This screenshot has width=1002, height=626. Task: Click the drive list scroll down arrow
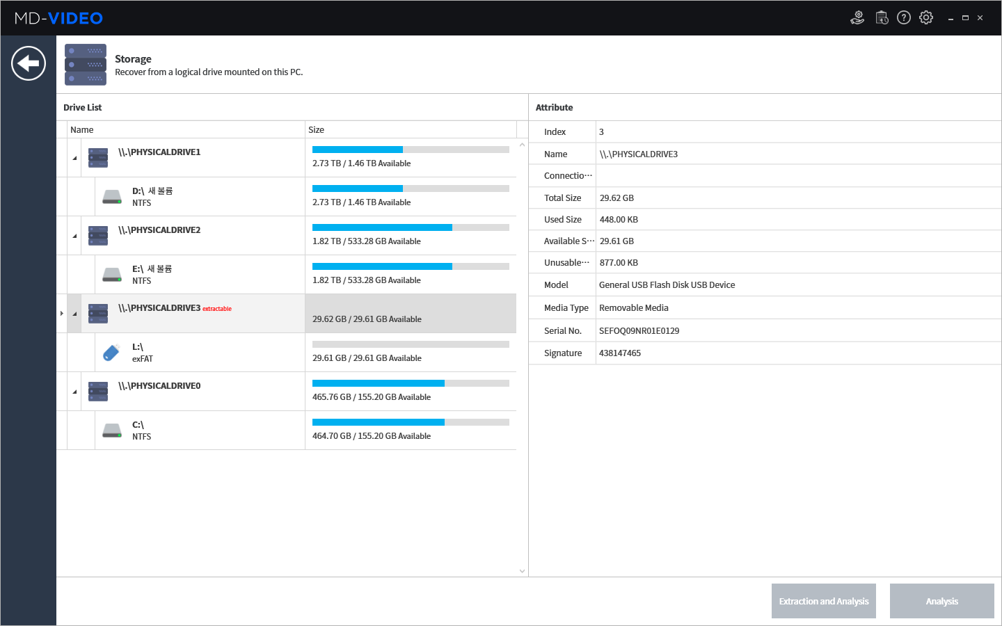coord(523,571)
